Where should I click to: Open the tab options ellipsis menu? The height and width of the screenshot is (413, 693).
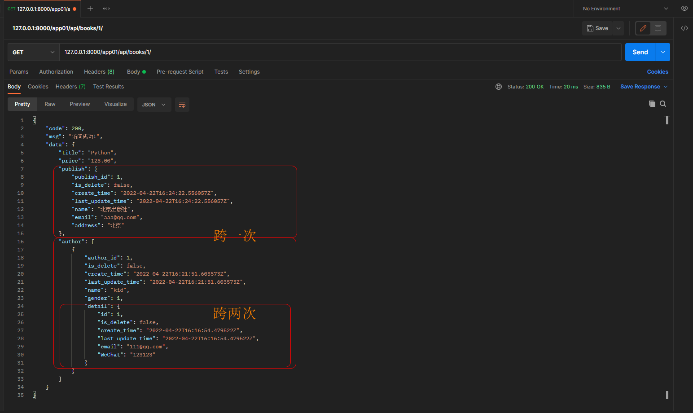point(106,9)
